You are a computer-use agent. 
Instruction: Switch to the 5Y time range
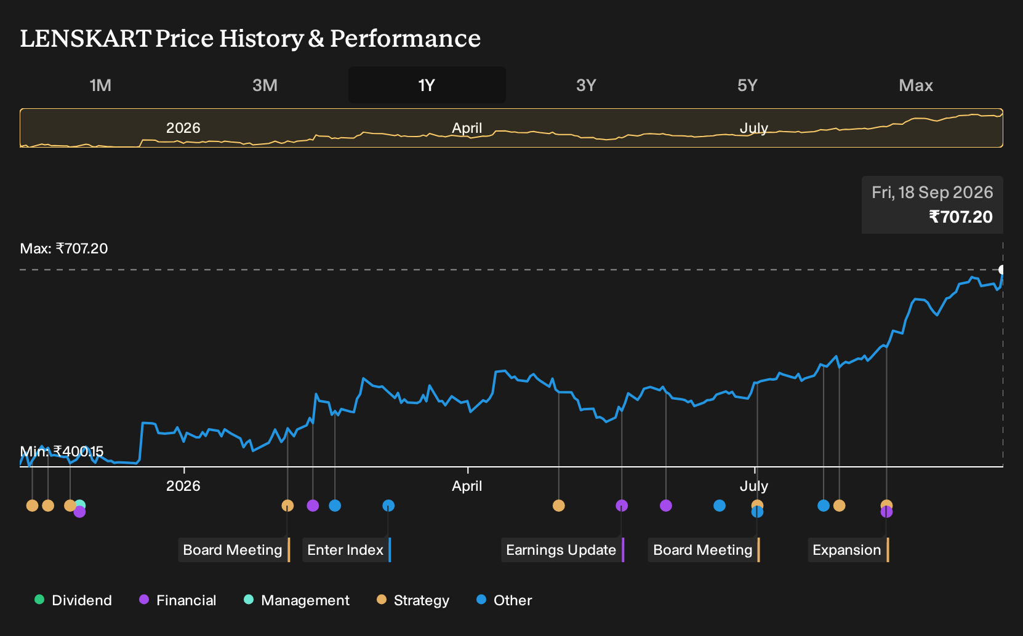click(x=747, y=85)
